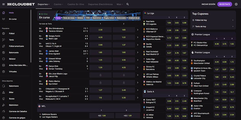Switch to Tenis de mesa tab
The width and height of the screenshot is (241, 120).
[x=69, y=18]
